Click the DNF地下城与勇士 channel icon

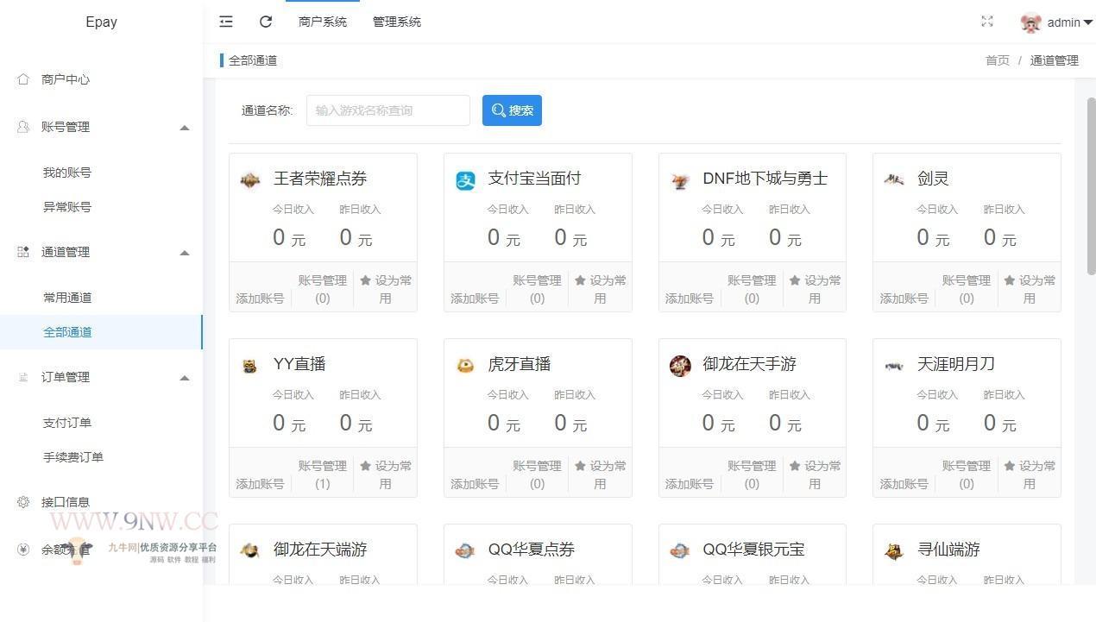tap(680, 179)
